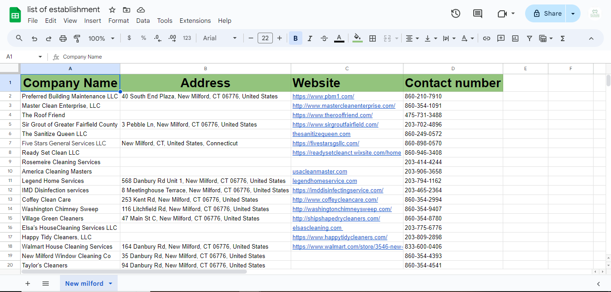Increase decimal places

pyautogui.click(x=172, y=38)
